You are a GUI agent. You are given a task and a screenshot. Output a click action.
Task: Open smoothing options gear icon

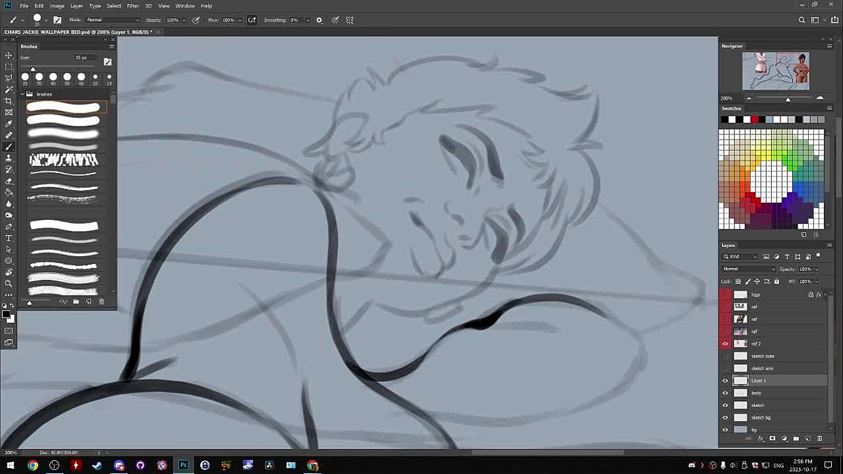pos(319,20)
